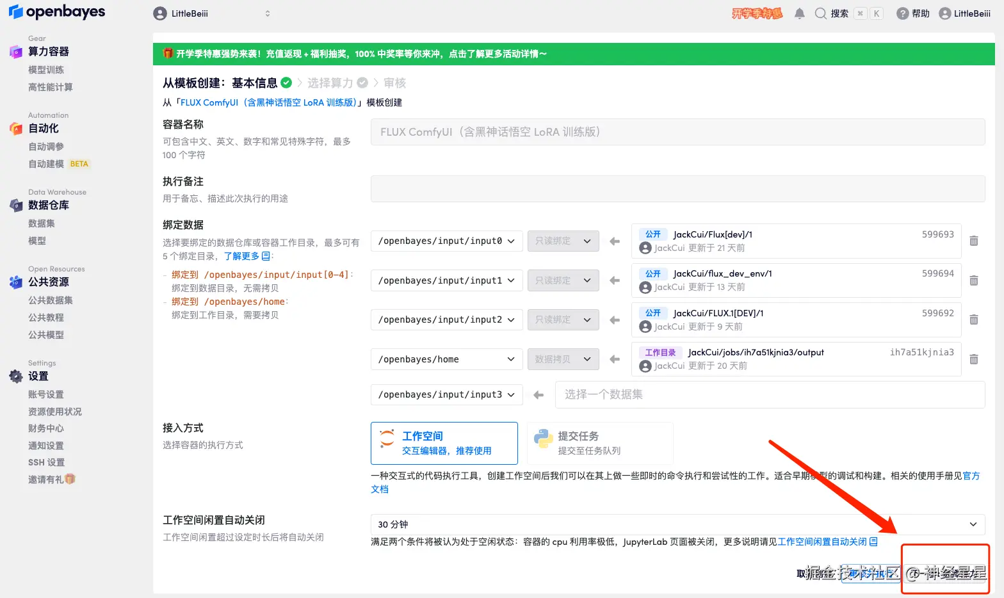Open SSH 设置 in the sidebar
The height and width of the screenshot is (598, 1004).
pyautogui.click(x=47, y=462)
